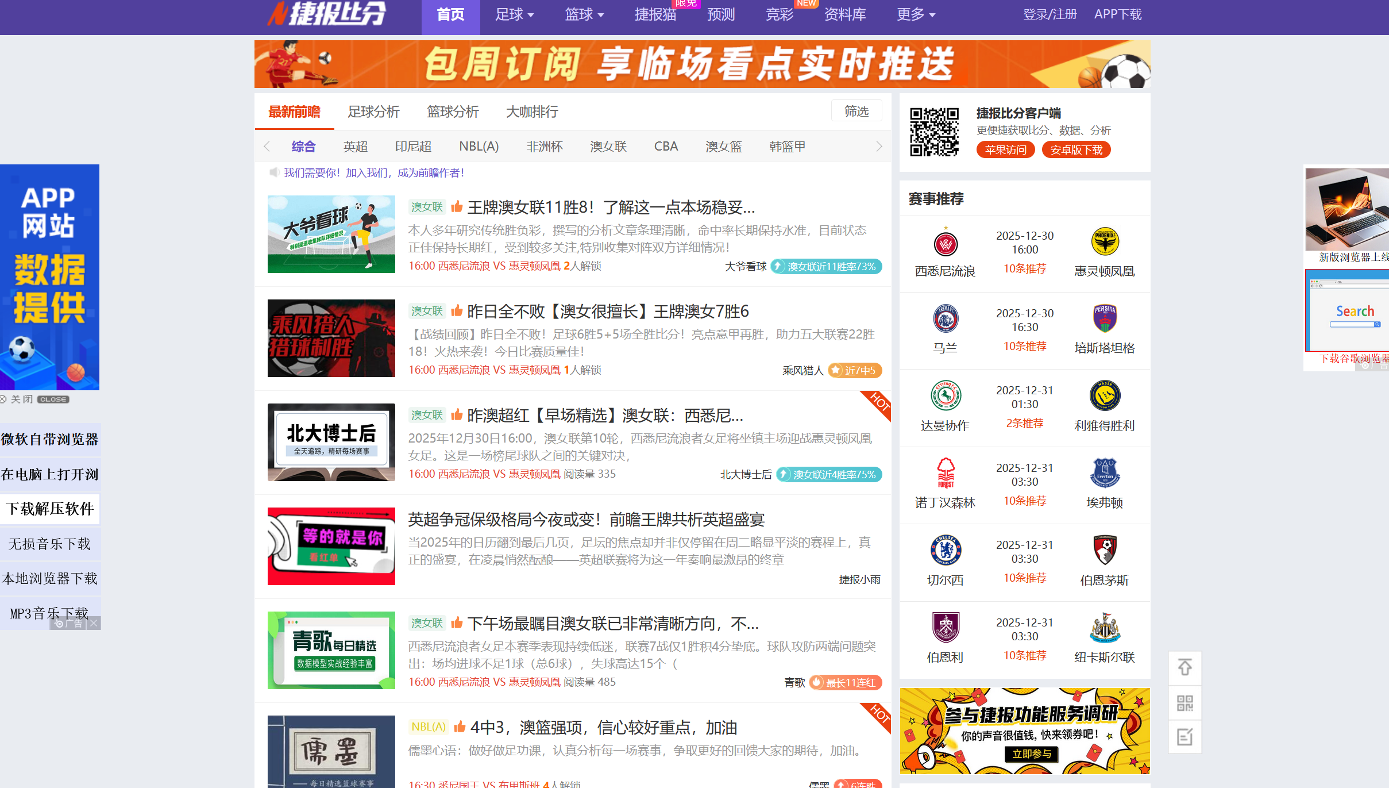Click the 最长11连红 badge on 青歌 article
Viewport: 1389px width, 788px height.
(x=844, y=683)
